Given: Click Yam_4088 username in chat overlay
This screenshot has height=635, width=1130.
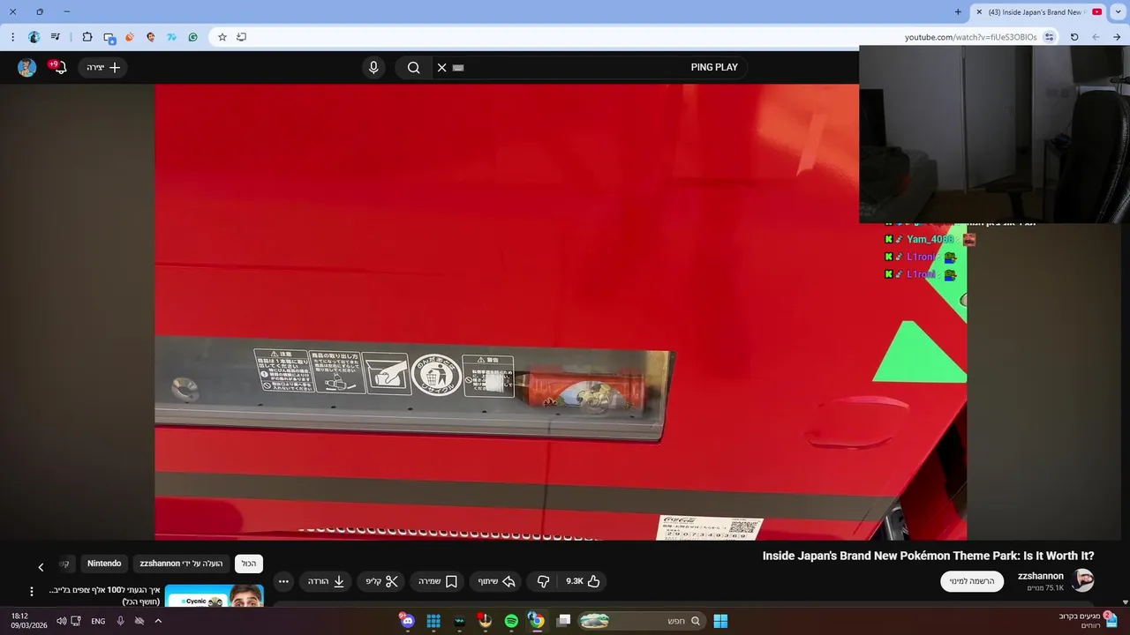Looking at the screenshot, I should click(x=930, y=239).
